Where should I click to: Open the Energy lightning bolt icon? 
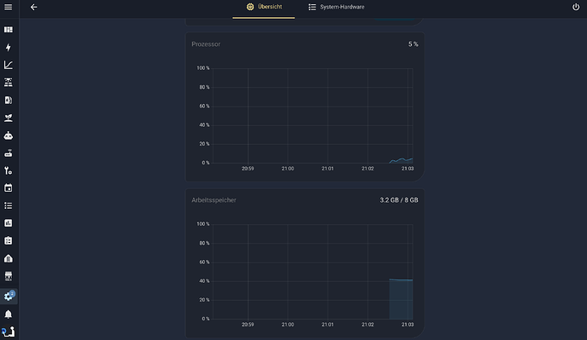pos(9,47)
